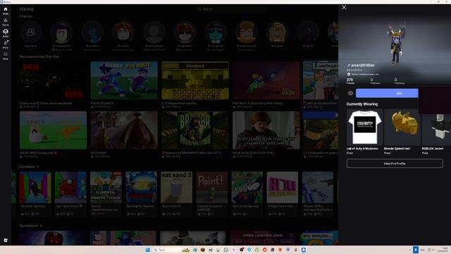Open the circular more options button beside Join

pyautogui.click(x=350, y=93)
